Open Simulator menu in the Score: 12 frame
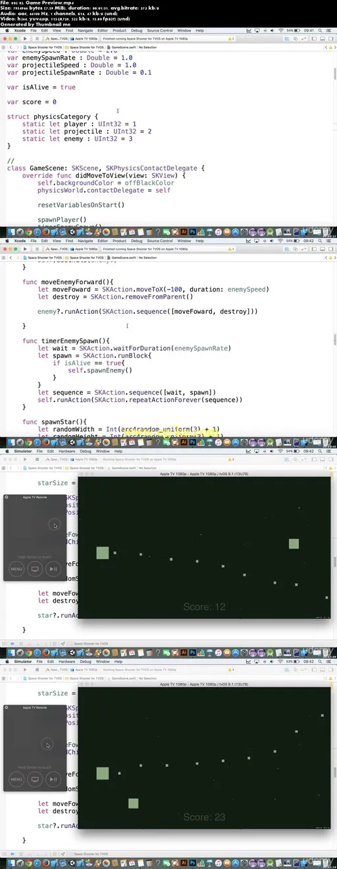Viewport: 337px width, 869px height. [x=23, y=451]
